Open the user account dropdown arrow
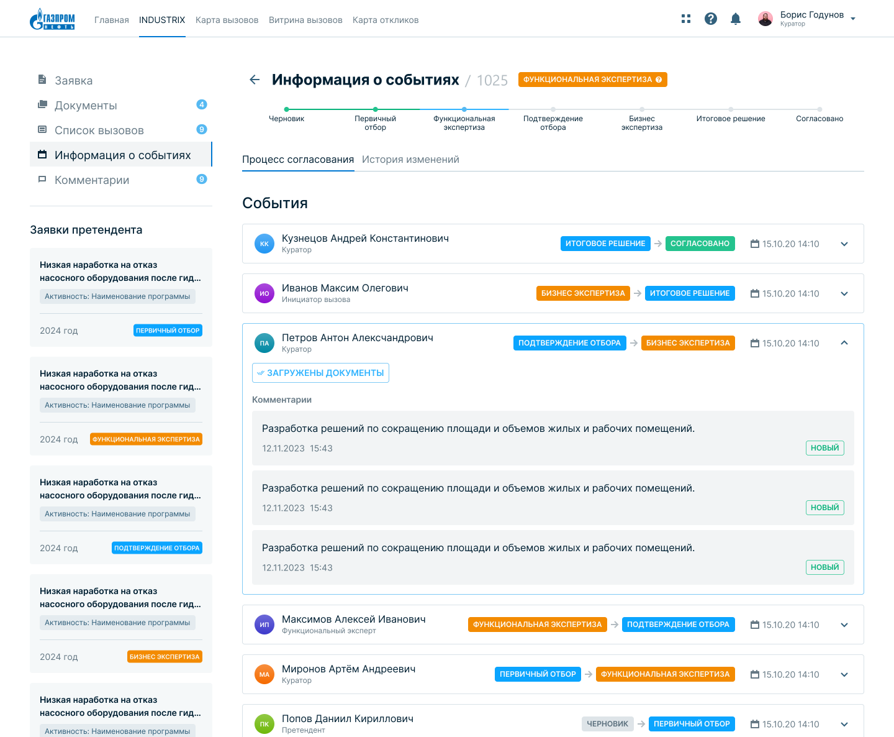Image resolution: width=894 pixels, height=737 pixels. [x=853, y=19]
